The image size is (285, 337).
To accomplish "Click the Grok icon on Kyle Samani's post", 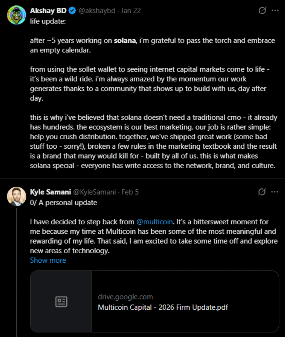I will (x=262, y=192).
